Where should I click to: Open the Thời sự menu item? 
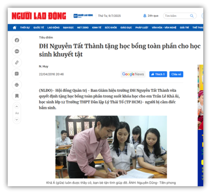(25, 28)
